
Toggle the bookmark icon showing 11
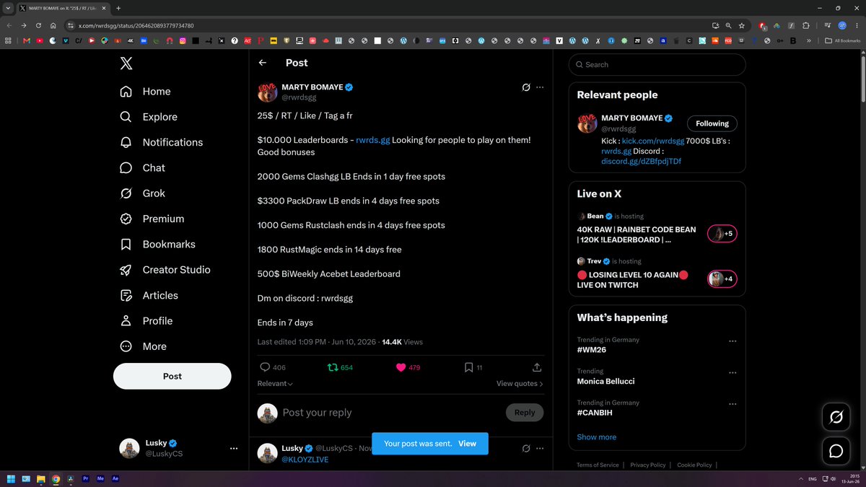[468, 367]
